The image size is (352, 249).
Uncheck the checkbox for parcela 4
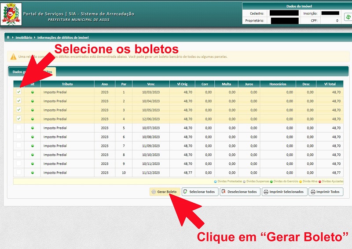pyautogui.click(x=19, y=119)
